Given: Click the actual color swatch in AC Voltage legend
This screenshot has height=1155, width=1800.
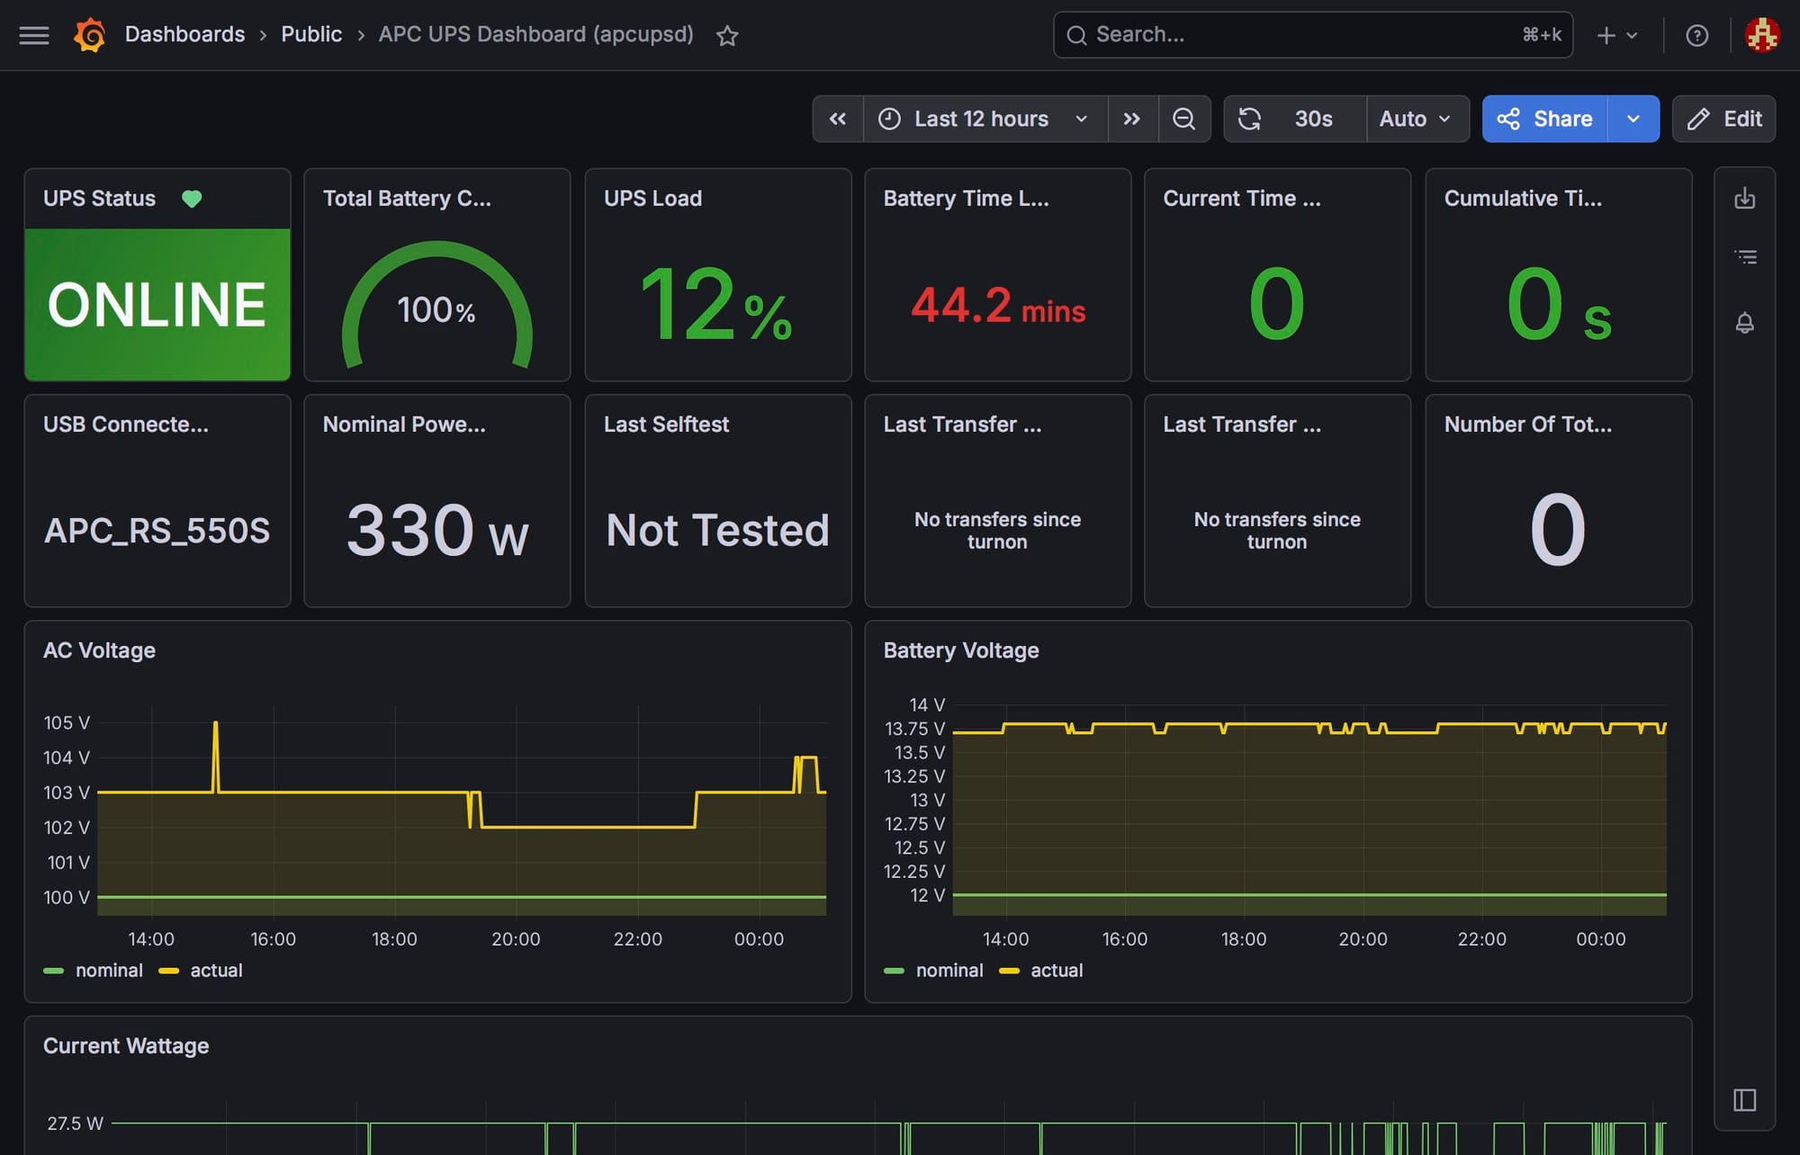Looking at the screenshot, I should [168, 971].
